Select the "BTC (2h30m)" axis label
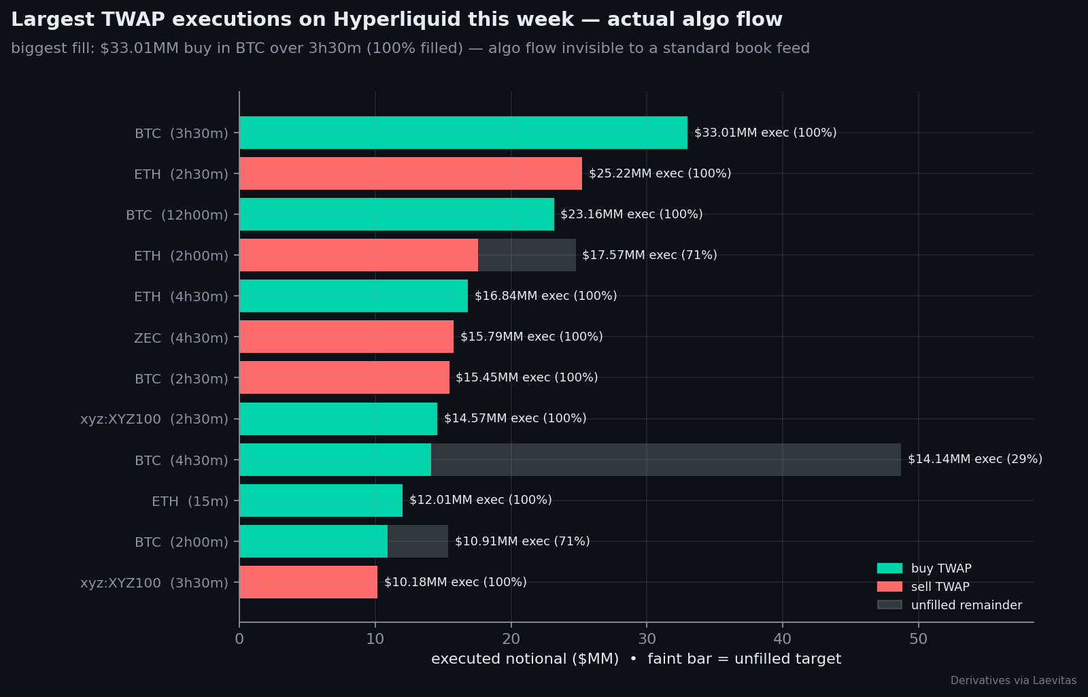 click(x=182, y=379)
